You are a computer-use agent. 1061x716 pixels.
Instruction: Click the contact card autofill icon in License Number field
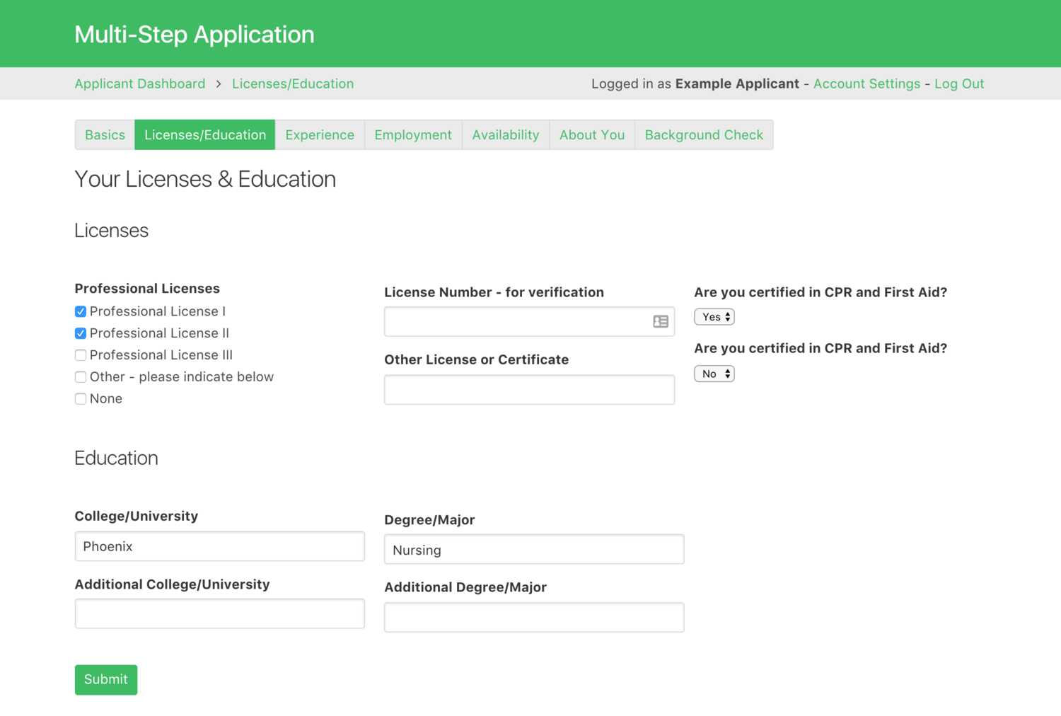coord(660,322)
